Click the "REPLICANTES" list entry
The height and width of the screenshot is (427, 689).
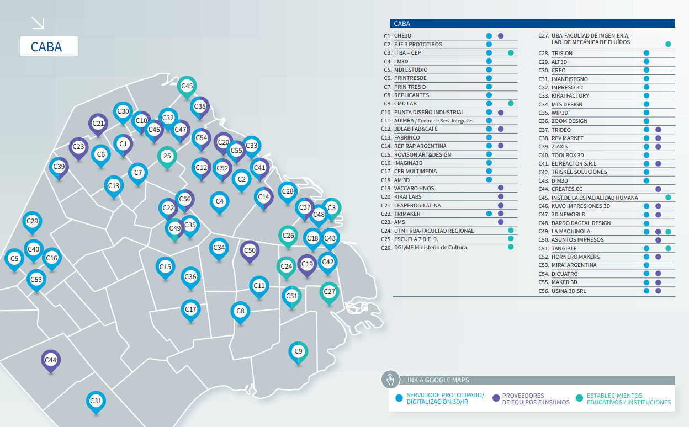tap(411, 95)
